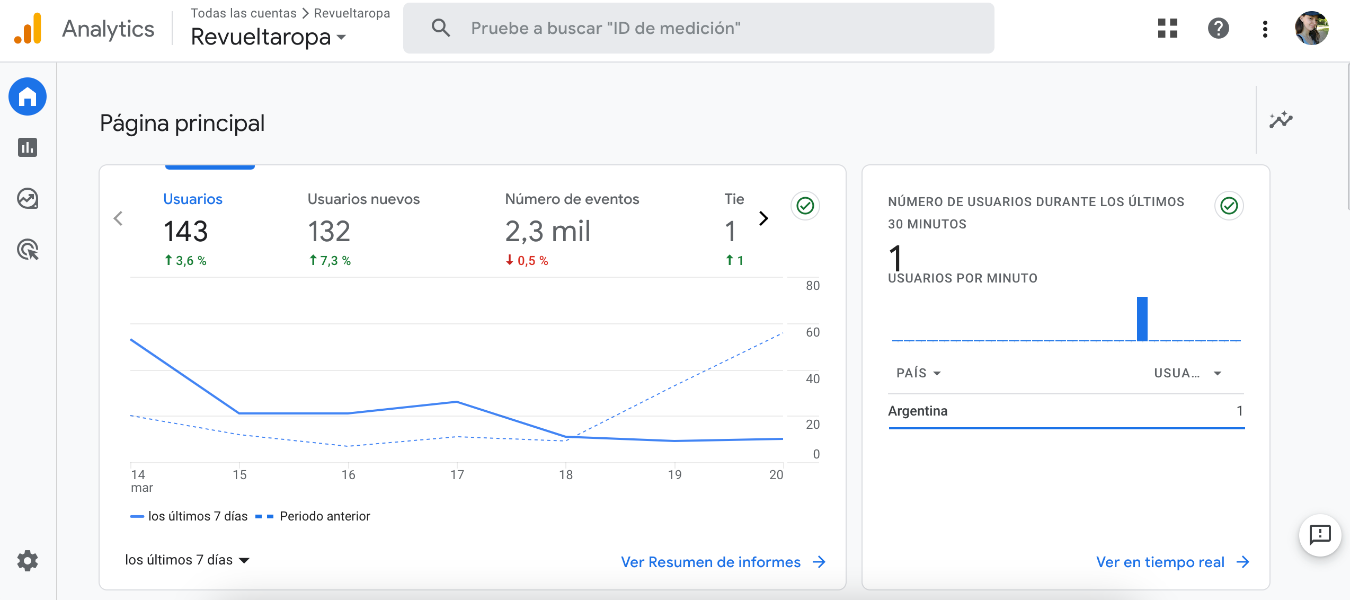Image resolution: width=1350 pixels, height=600 pixels.
Task: Click the feedback speech bubble button
Action: click(x=1320, y=534)
